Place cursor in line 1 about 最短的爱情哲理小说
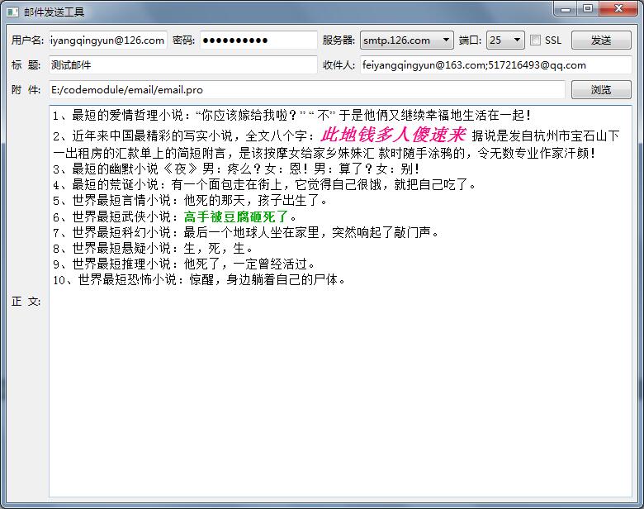The width and height of the screenshot is (644, 509). tap(289, 116)
